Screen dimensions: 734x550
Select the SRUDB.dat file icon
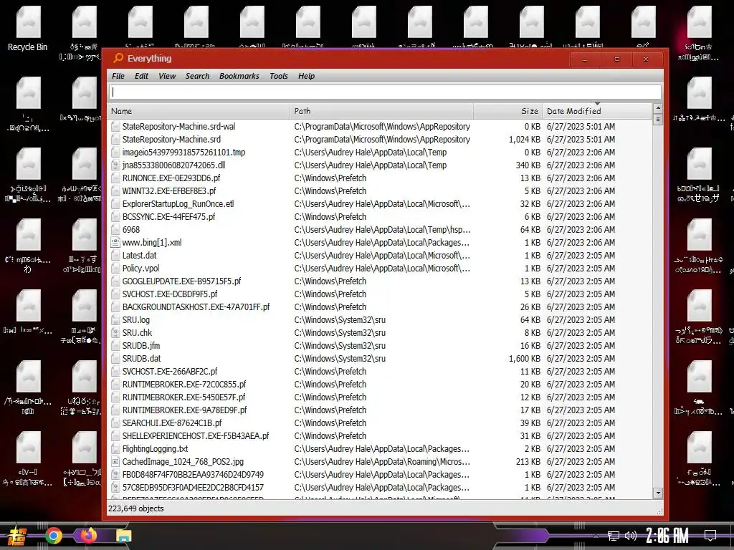point(115,358)
